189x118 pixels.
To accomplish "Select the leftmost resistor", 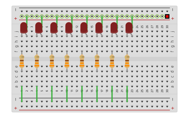I will point(22,61).
